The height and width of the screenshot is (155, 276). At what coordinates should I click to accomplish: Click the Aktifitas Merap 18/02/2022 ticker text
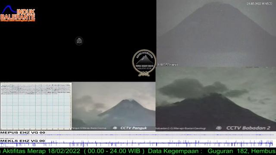(x=41, y=151)
